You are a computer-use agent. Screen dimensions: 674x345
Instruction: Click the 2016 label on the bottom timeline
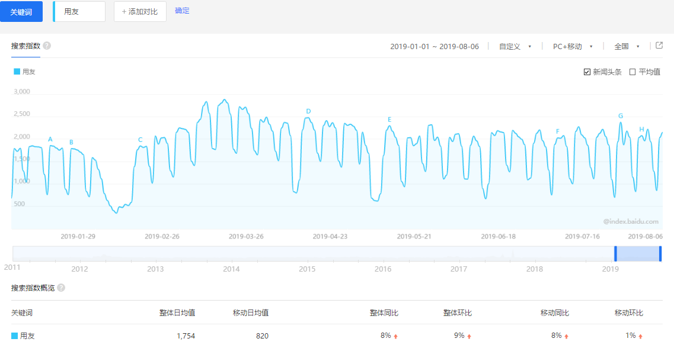tap(383, 269)
